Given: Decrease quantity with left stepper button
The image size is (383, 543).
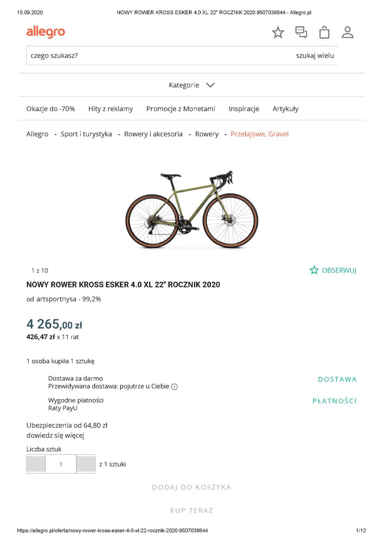Looking at the screenshot, I should coord(36,464).
